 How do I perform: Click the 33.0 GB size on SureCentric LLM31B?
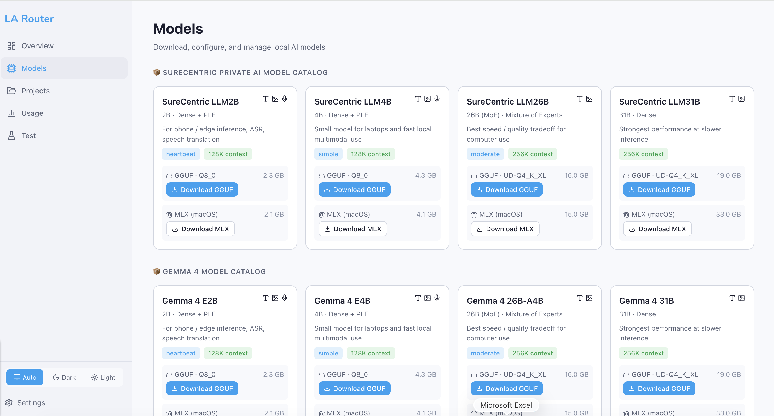pyautogui.click(x=728, y=215)
